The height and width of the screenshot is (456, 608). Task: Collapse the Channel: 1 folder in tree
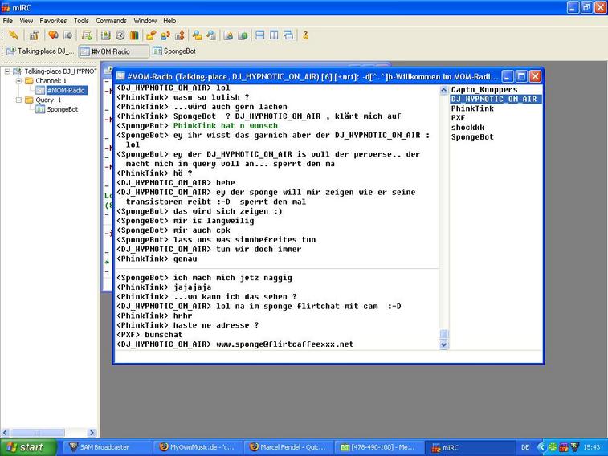[x=18, y=81]
